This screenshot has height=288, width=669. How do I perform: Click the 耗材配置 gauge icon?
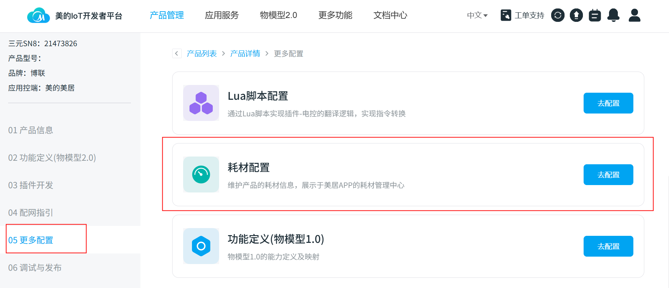coord(201,174)
